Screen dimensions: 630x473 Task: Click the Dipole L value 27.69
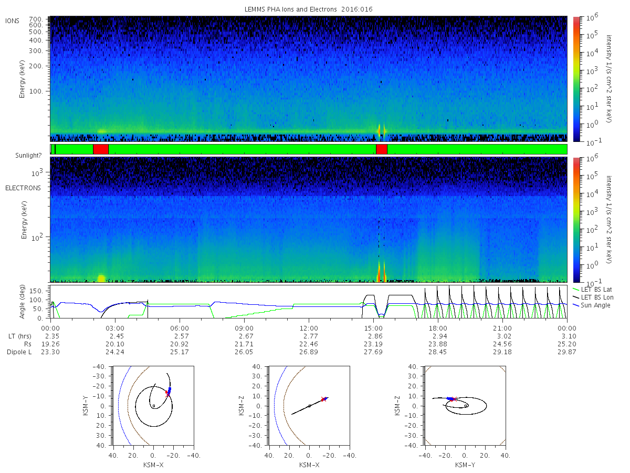[x=373, y=352]
